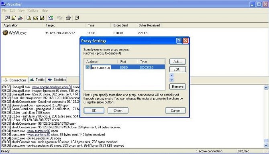Switch to the Statistics tab

click(57, 80)
